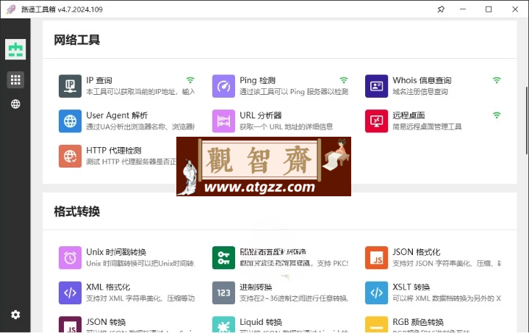Viewport: 529px width, 333px height.
Task: Select the Ping 检测 title text
Action: pos(257,80)
